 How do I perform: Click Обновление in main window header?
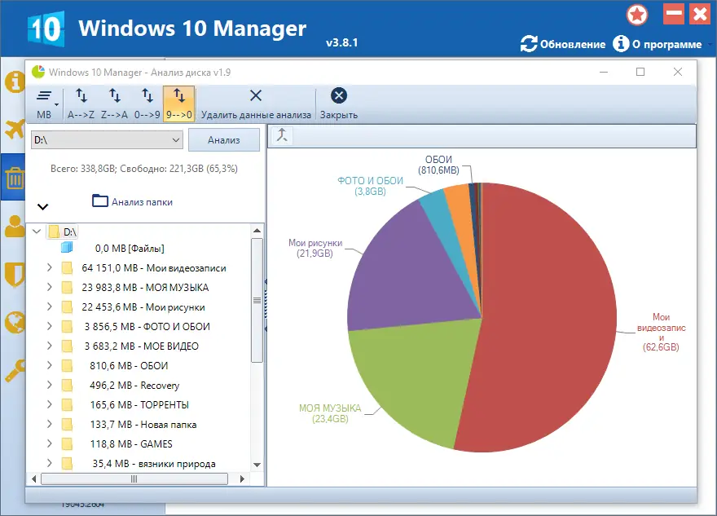pyautogui.click(x=563, y=44)
